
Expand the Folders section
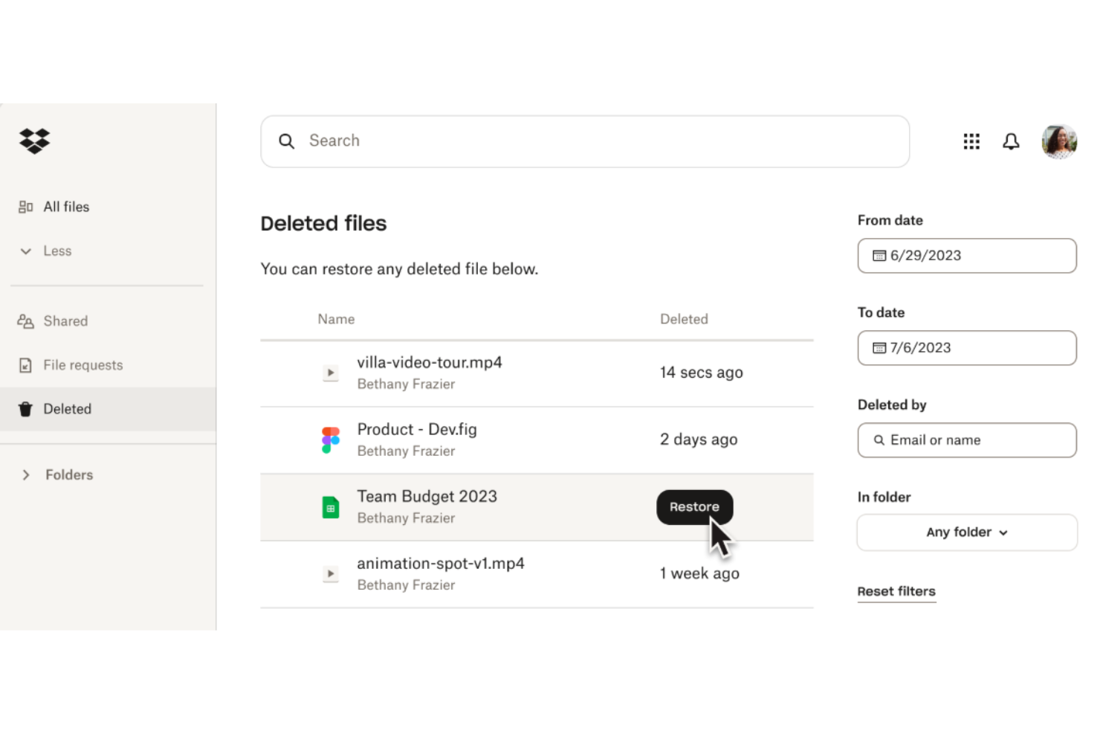pos(26,474)
